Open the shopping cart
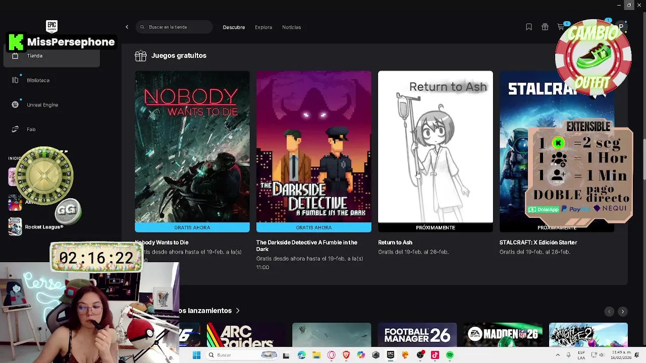Viewport: 646px width, 363px height. click(561, 27)
